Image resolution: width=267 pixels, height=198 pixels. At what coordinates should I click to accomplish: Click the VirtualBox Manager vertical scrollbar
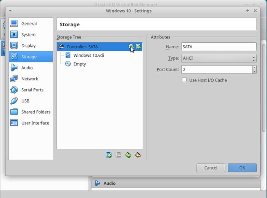(264, 88)
